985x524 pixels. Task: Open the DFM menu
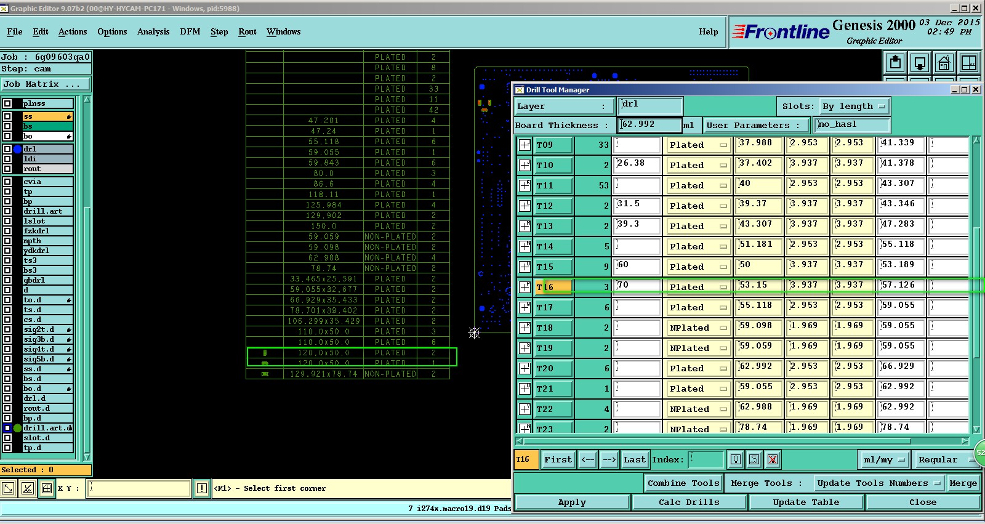tap(190, 32)
